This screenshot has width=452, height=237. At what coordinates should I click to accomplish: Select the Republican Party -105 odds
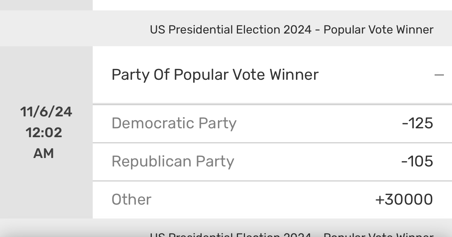click(x=417, y=161)
